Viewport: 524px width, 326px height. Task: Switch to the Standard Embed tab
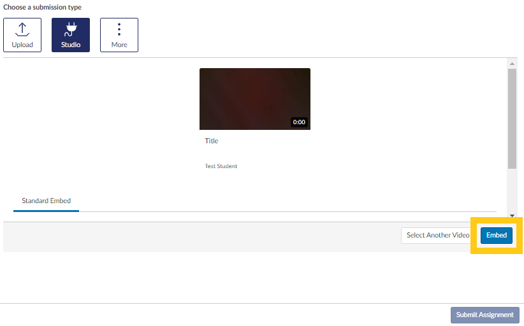pyautogui.click(x=46, y=201)
